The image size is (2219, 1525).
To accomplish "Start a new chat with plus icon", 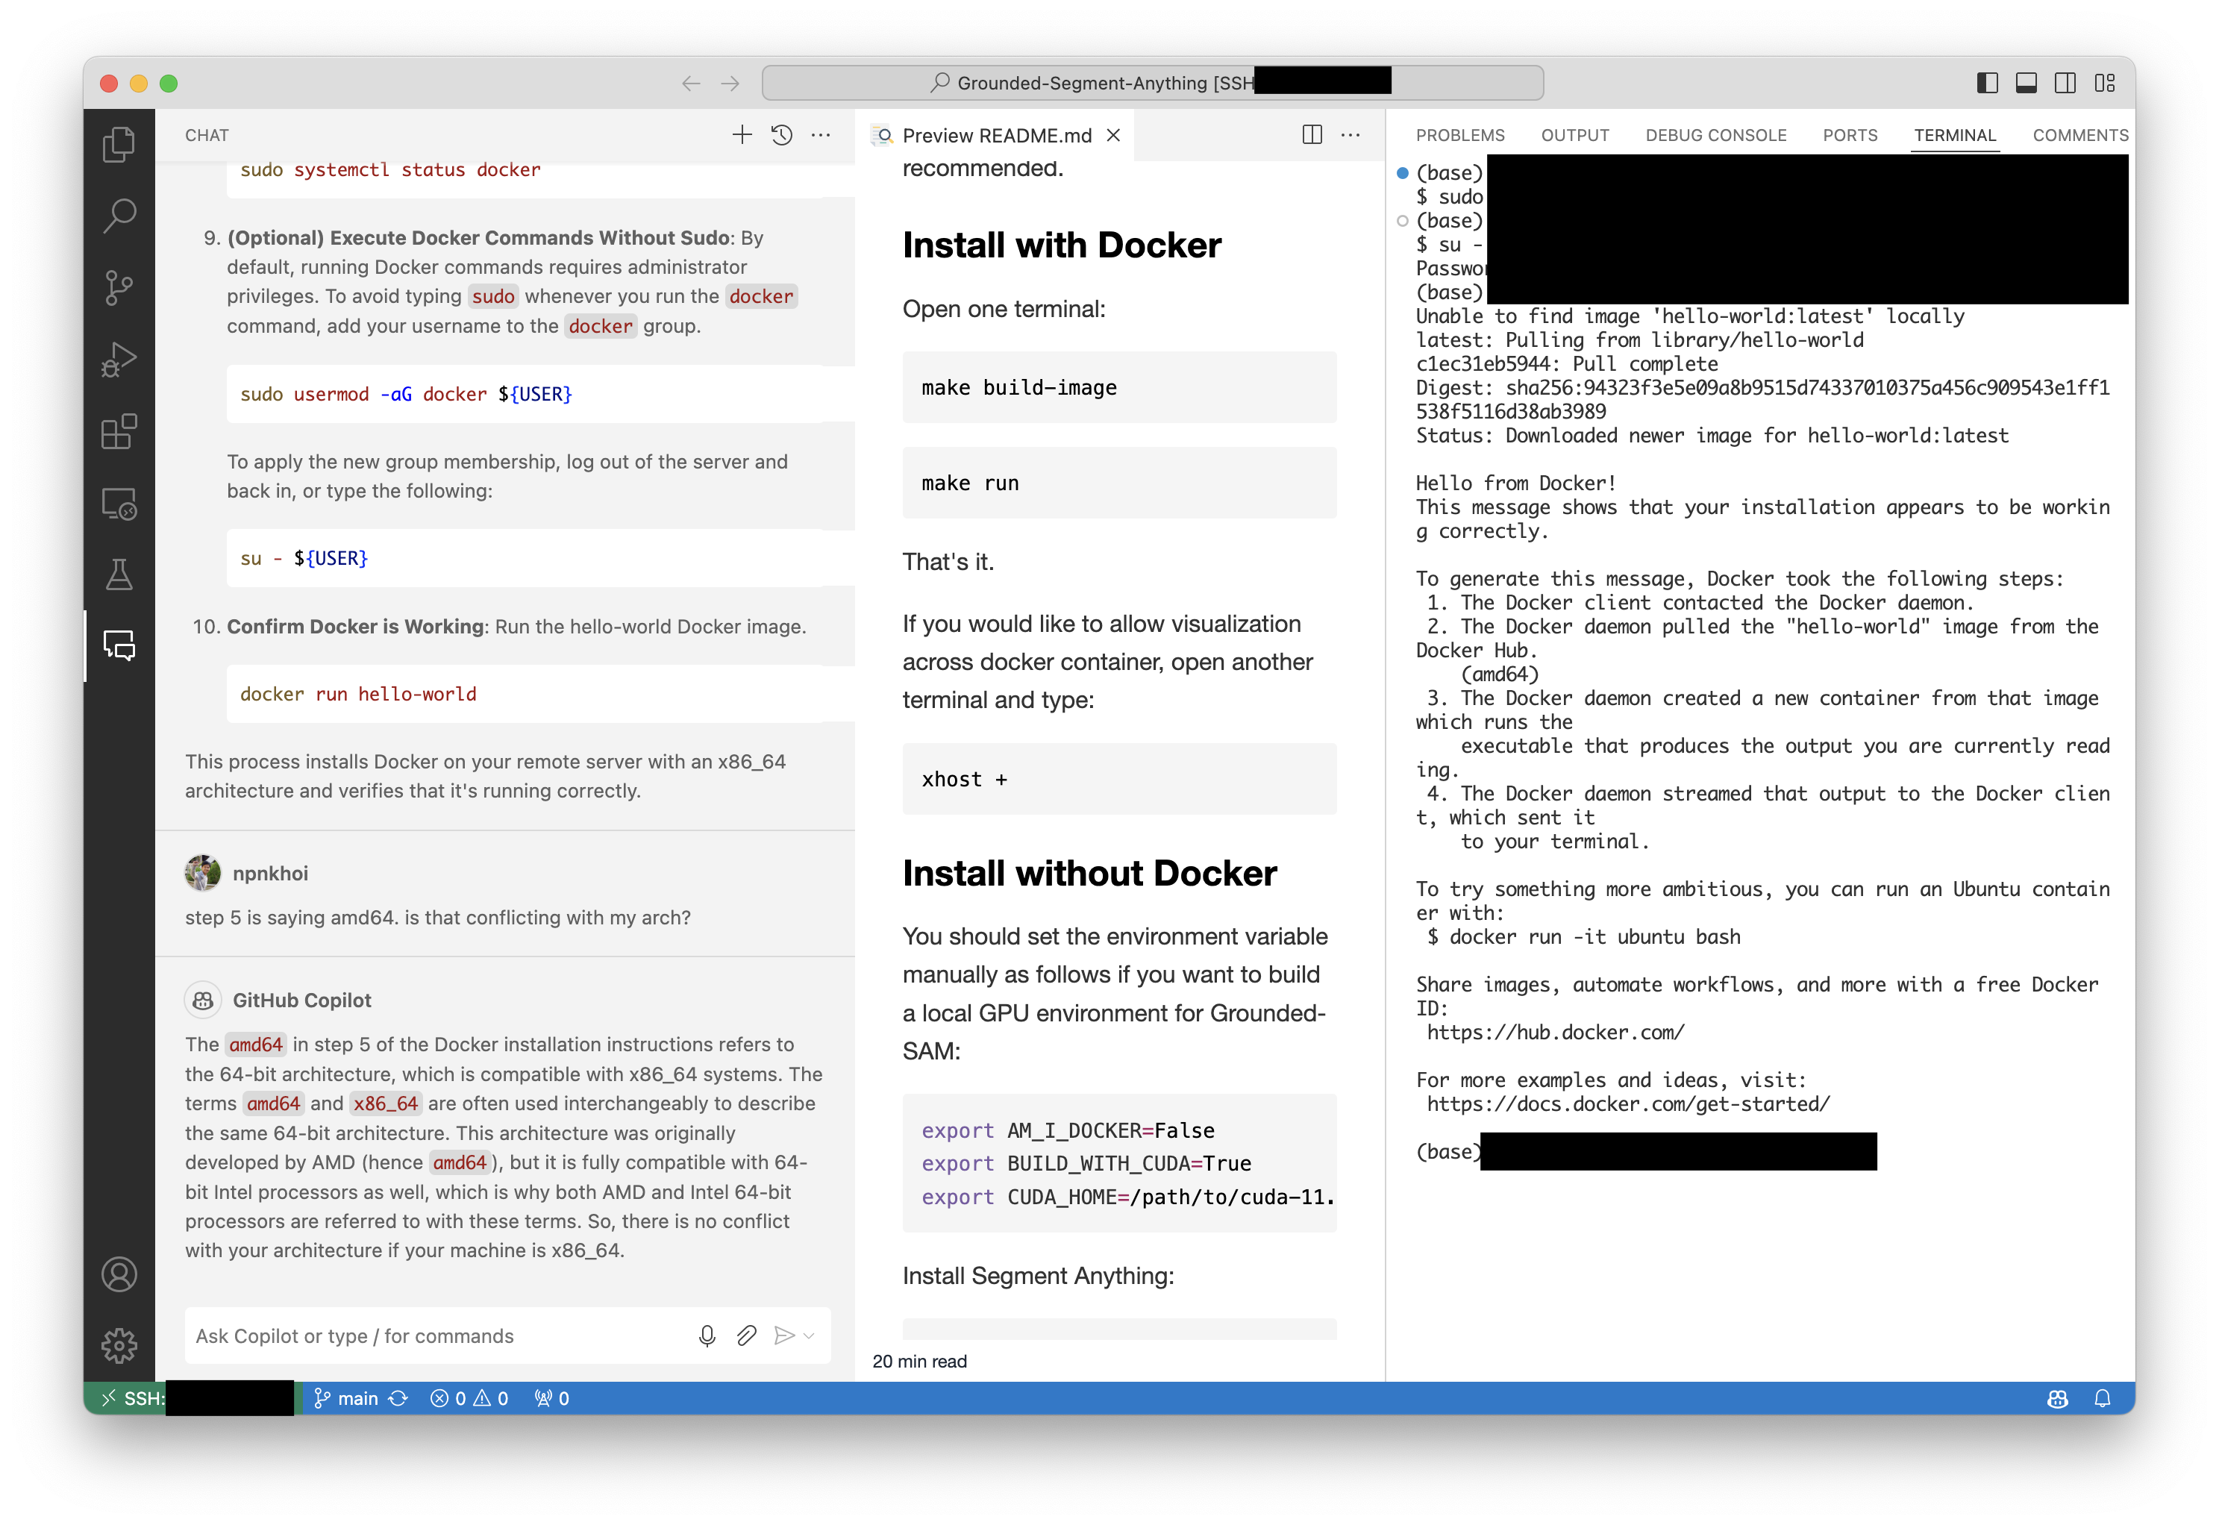I will point(742,135).
